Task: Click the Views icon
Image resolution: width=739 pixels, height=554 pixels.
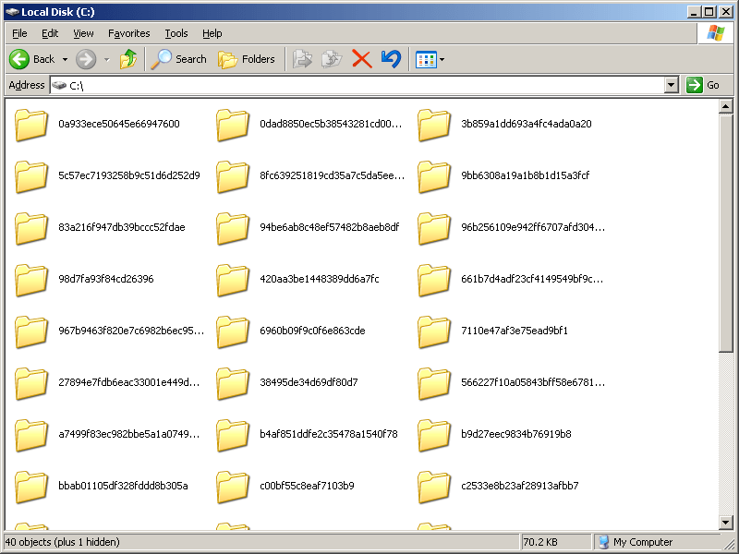Action: (x=426, y=59)
